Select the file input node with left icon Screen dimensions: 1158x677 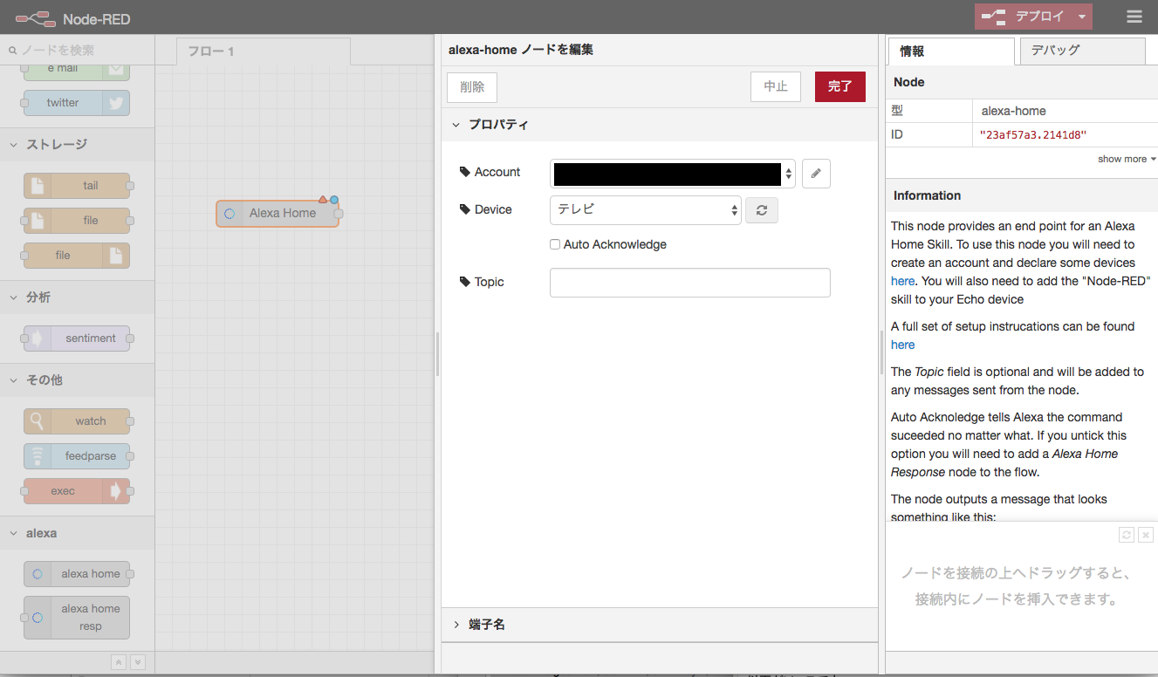tap(77, 221)
